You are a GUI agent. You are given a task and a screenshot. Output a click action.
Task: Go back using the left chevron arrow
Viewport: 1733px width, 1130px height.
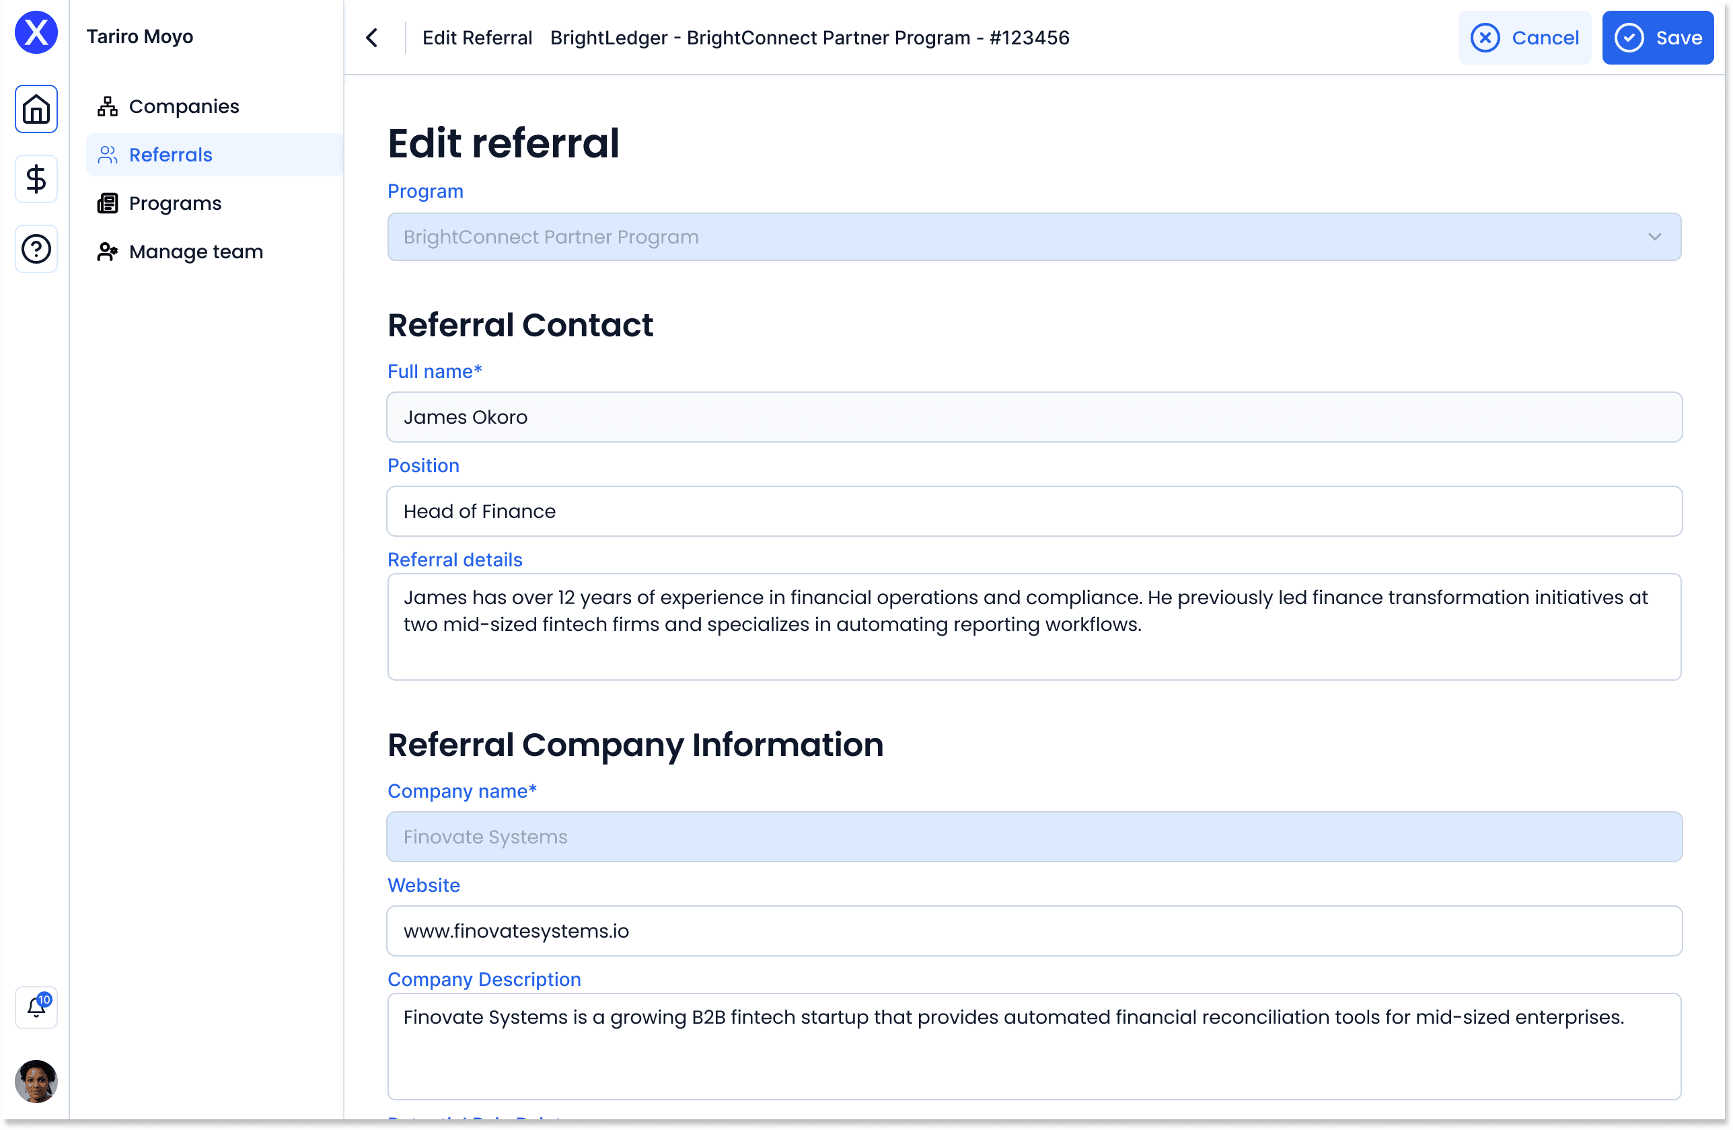[371, 38]
